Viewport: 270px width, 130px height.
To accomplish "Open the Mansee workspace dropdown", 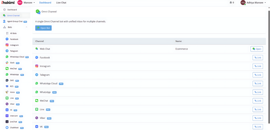I will click(x=29, y=3).
